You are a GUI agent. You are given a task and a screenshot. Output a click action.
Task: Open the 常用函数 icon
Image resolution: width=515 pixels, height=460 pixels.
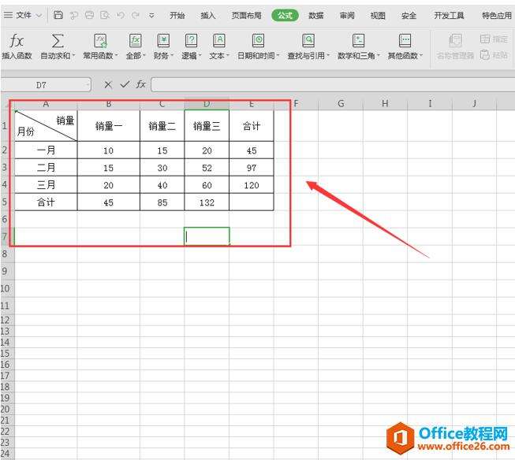100,41
